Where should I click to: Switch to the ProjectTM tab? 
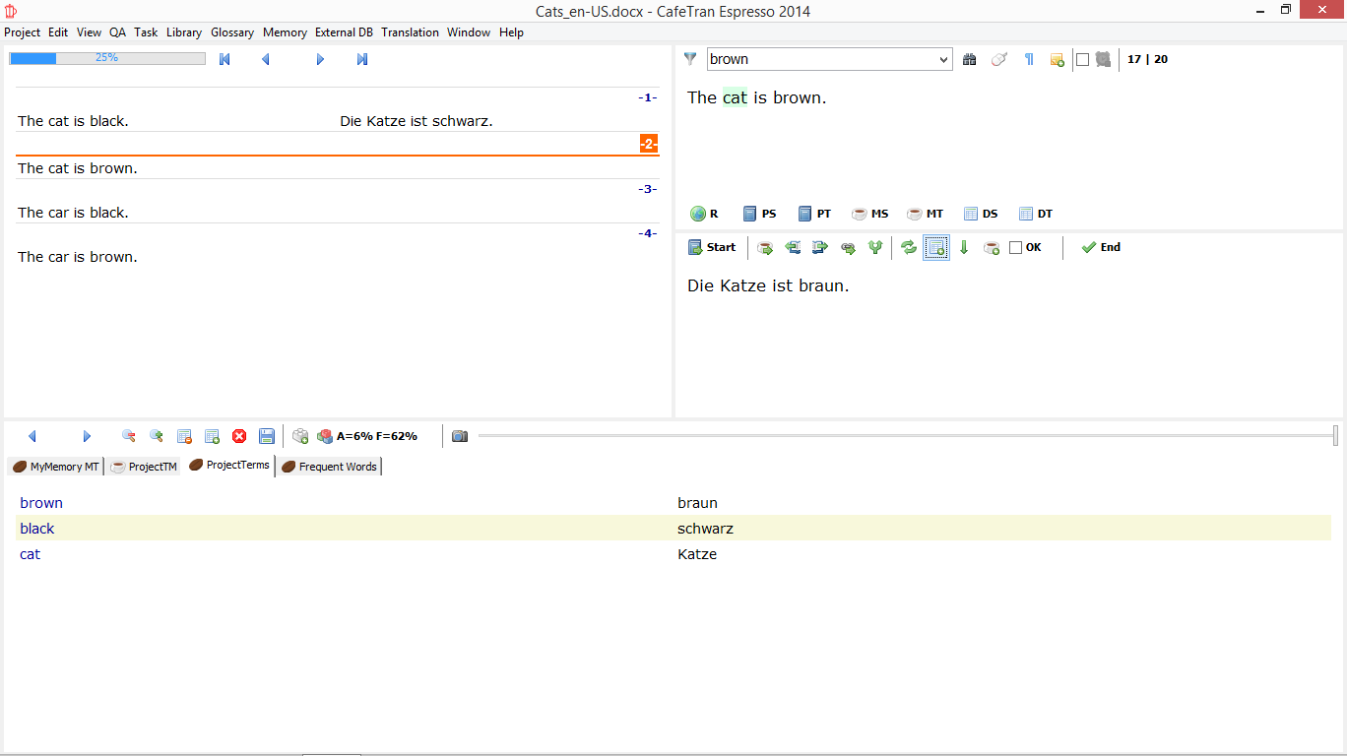[x=145, y=467]
